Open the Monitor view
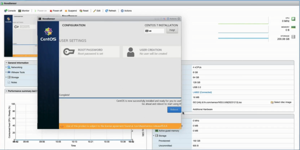Screen dimensions: 300x150 click(x=24, y=11)
